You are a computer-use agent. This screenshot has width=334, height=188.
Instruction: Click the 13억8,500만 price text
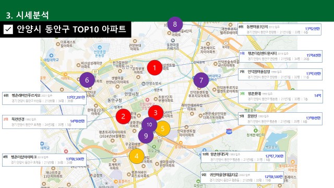point(75,159)
